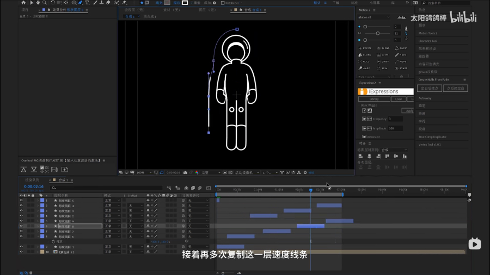Select the Rotation tool
The width and height of the screenshot is (490, 275).
point(53,3)
